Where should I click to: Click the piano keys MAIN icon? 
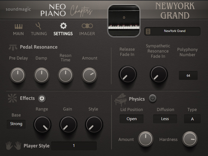(x=18, y=27)
